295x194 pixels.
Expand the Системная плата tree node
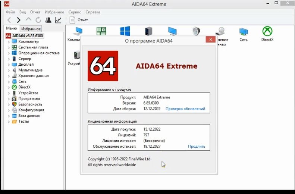tap(9, 47)
